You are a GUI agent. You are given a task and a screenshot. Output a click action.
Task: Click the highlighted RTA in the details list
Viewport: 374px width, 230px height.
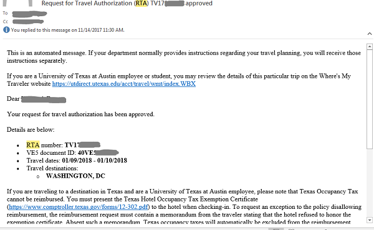click(x=32, y=145)
